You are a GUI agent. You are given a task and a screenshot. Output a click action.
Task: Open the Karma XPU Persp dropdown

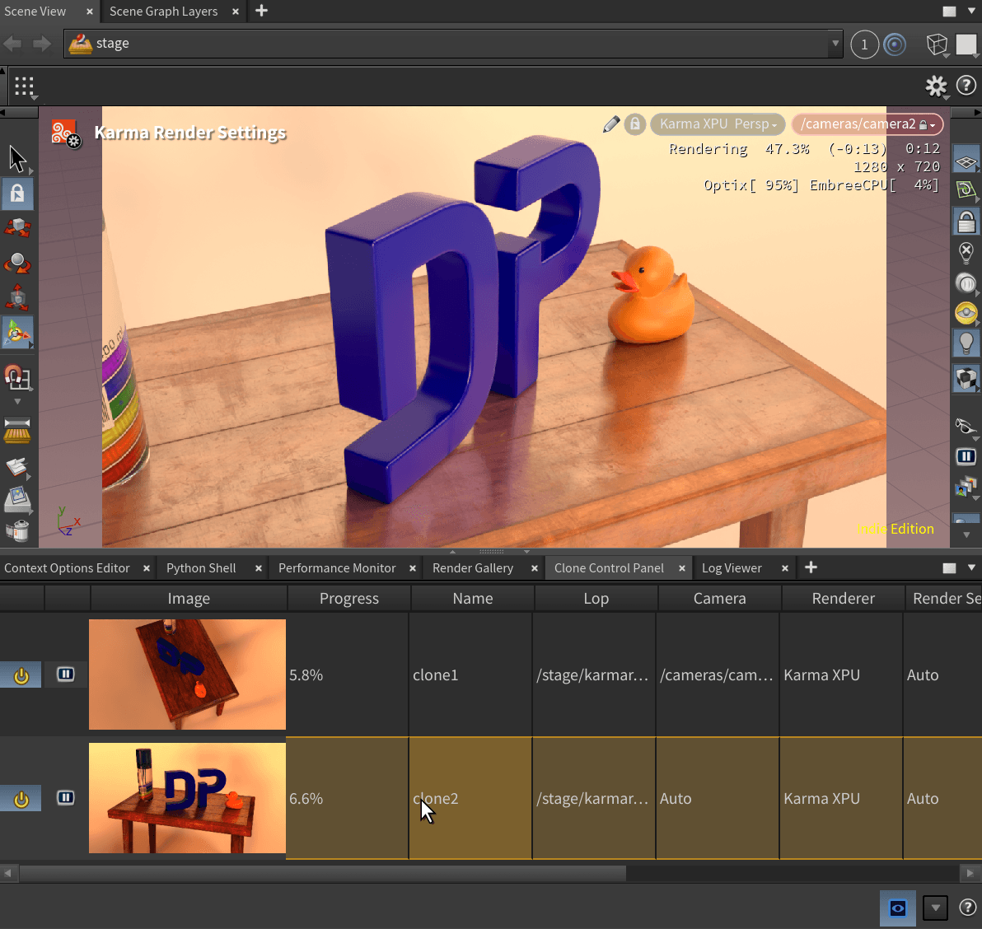(718, 124)
